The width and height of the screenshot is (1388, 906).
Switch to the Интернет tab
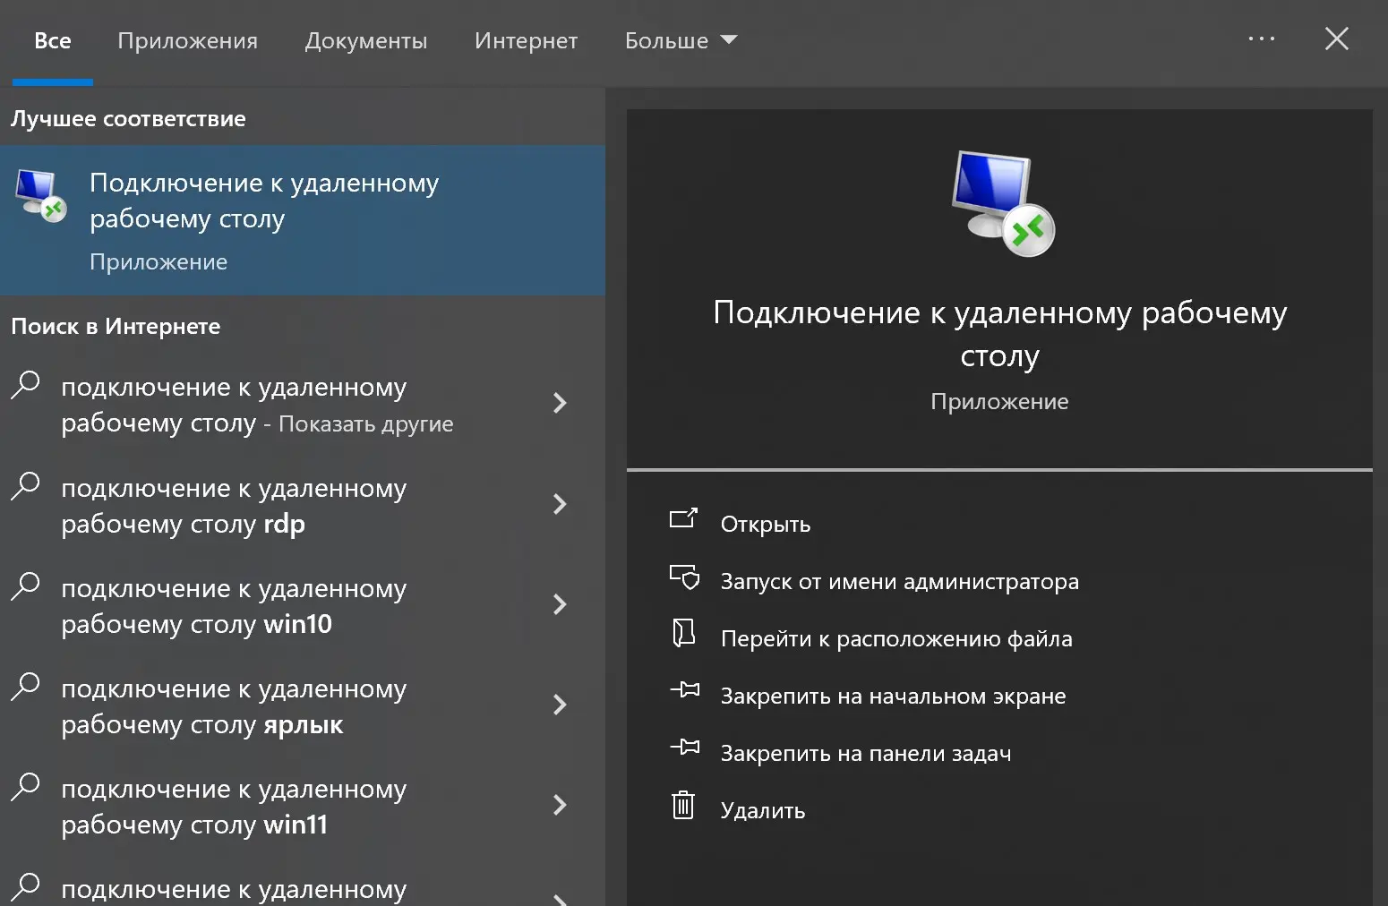(526, 40)
